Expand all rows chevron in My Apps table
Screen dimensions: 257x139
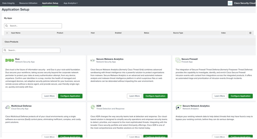click(x=7, y=33)
